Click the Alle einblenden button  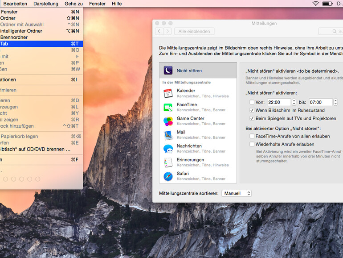coord(194,31)
